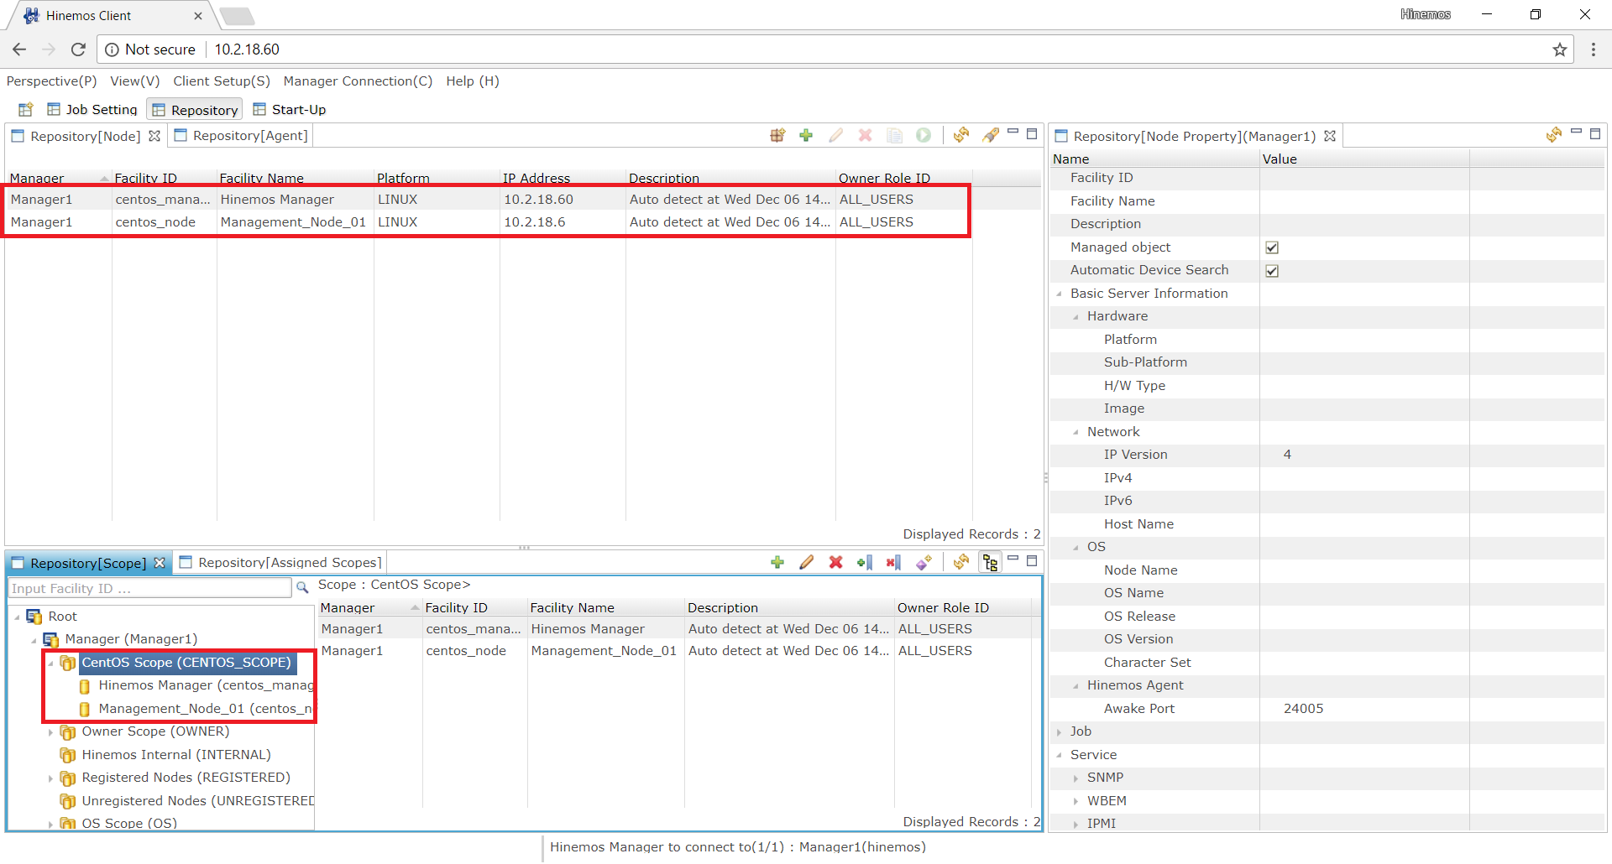
Task: Refresh the Repository[Scope] view
Action: (961, 562)
